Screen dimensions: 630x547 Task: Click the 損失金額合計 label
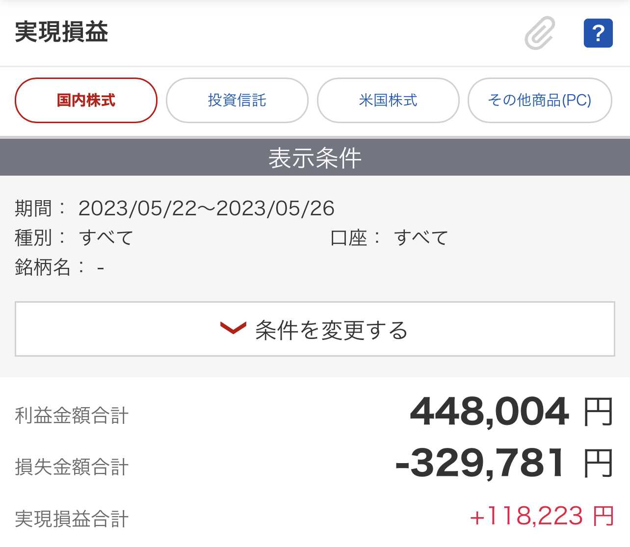tap(72, 467)
